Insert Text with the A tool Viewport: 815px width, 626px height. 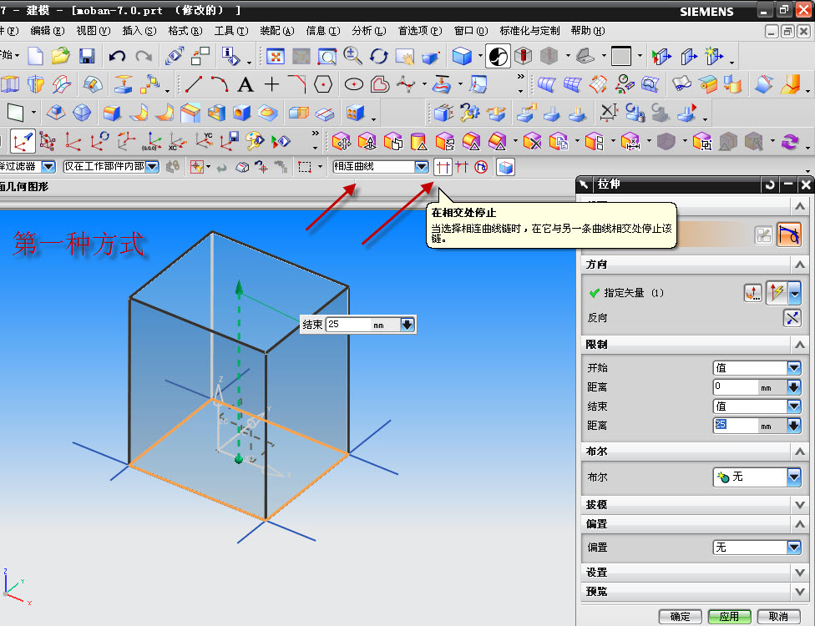[x=246, y=84]
